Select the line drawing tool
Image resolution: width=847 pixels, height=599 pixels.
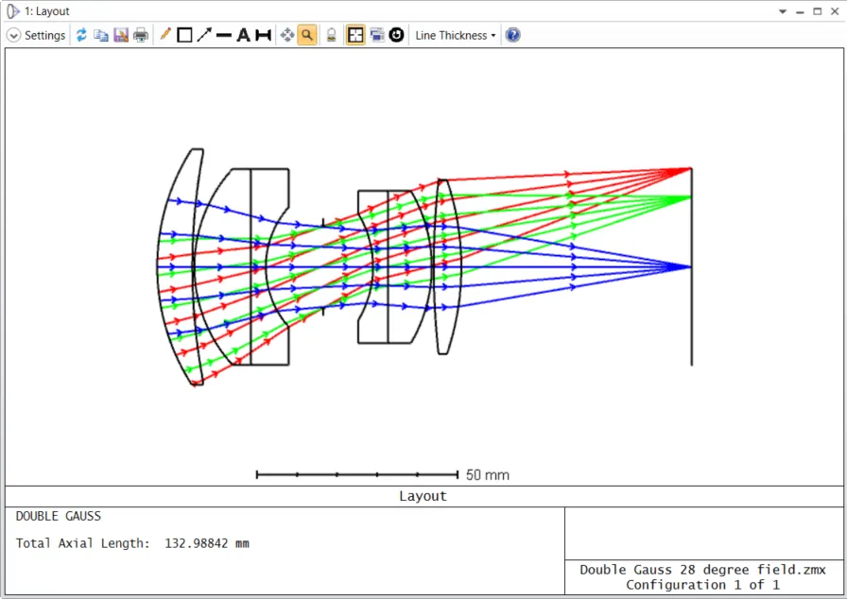click(224, 35)
